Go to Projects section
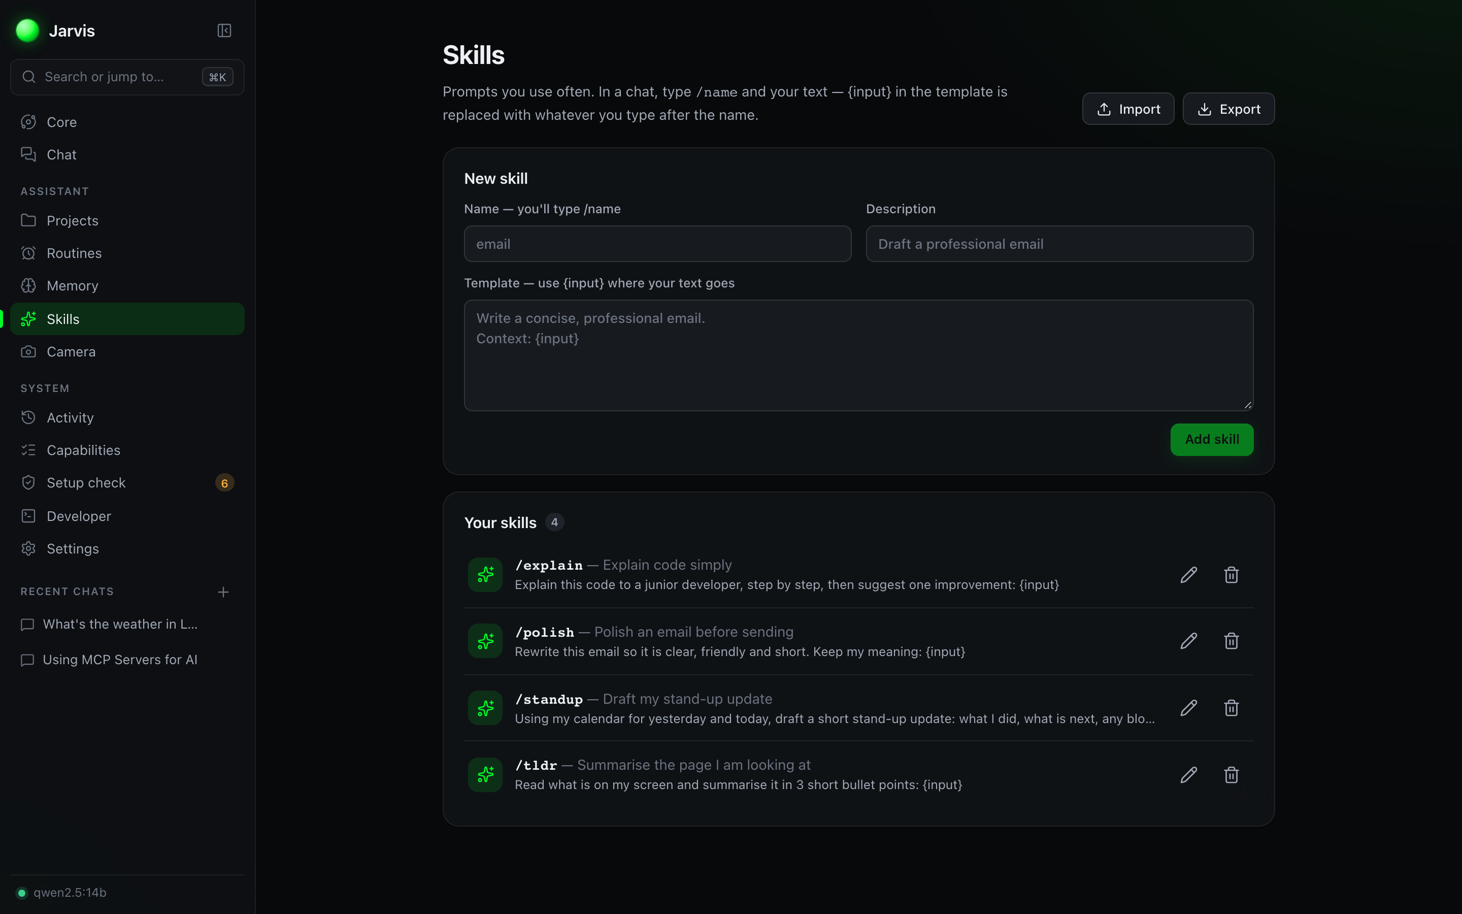 [x=127, y=221]
